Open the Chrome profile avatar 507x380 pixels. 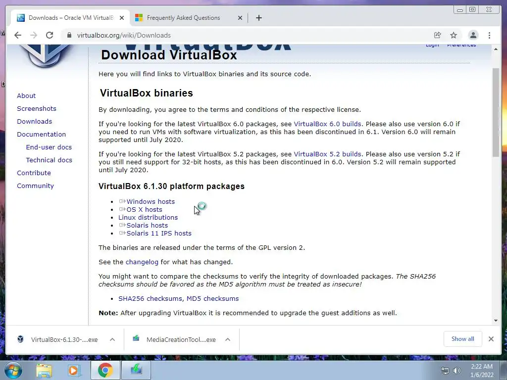click(x=473, y=35)
